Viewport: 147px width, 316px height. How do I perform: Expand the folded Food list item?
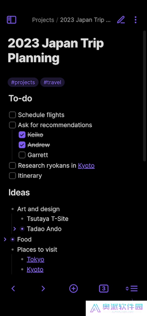(x=5, y=240)
